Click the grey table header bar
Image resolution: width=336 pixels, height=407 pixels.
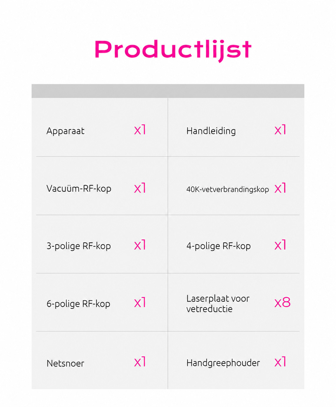click(168, 91)
